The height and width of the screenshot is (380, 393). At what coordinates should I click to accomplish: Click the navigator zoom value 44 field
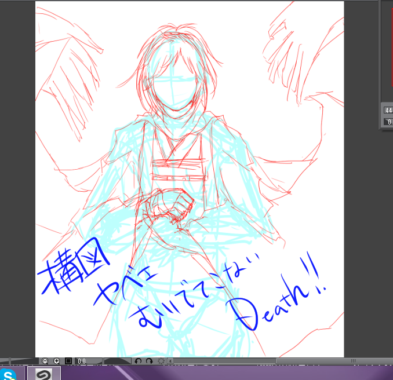click(388, 110)
